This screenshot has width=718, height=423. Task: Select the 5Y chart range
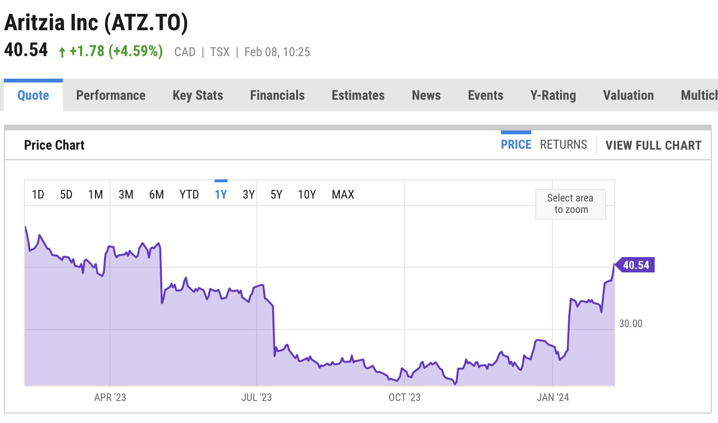pos(276,195)
